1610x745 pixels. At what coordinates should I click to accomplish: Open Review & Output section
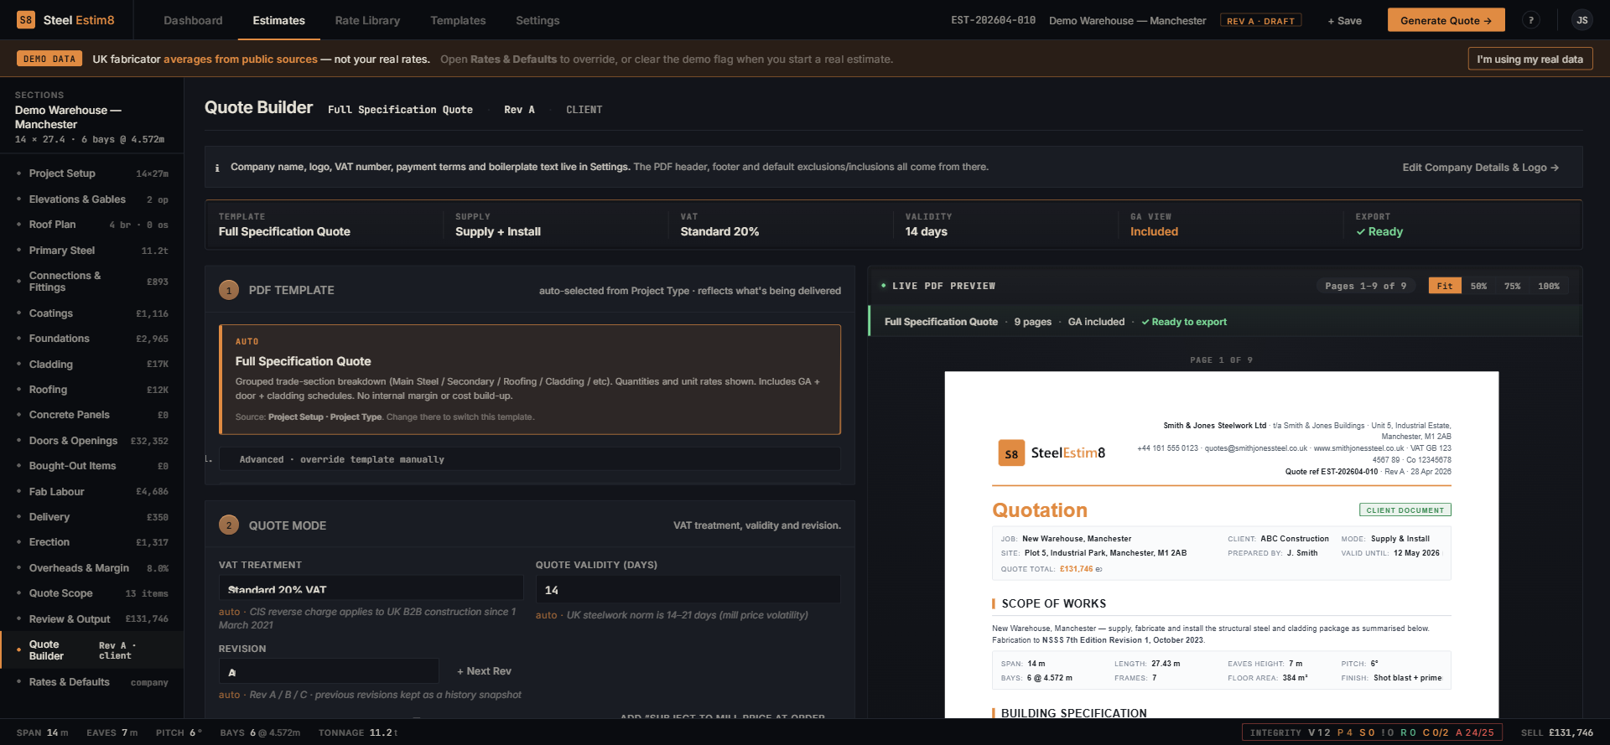[92, 619]
